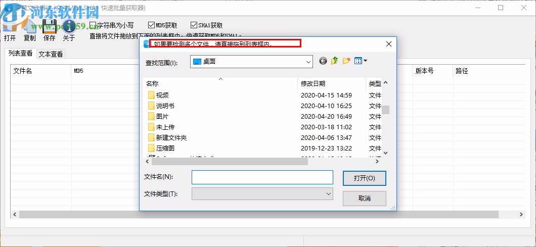Click the main window scrollbar right arrow
This screenshot has width=536, height=247.
tap(521, 215)
